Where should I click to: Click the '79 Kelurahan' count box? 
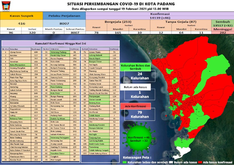click(140, 114)
